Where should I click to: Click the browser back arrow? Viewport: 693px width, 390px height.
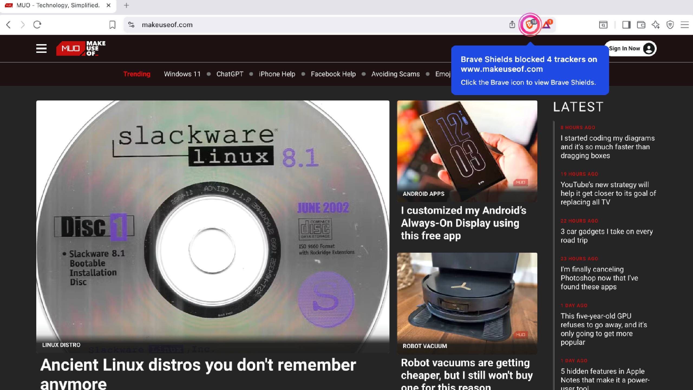[x=9, y=25]
